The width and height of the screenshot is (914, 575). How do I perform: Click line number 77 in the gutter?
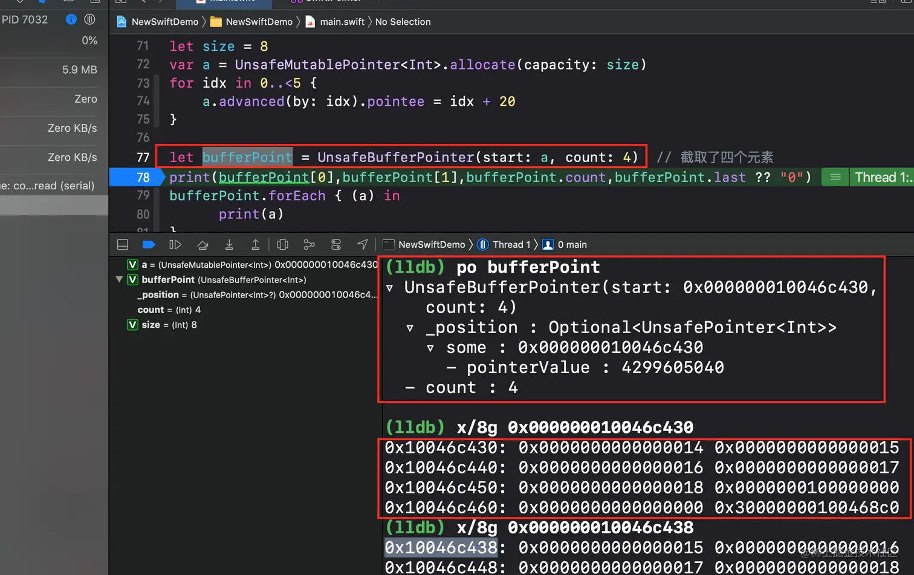pyautogui.click(x=143, y=157)
